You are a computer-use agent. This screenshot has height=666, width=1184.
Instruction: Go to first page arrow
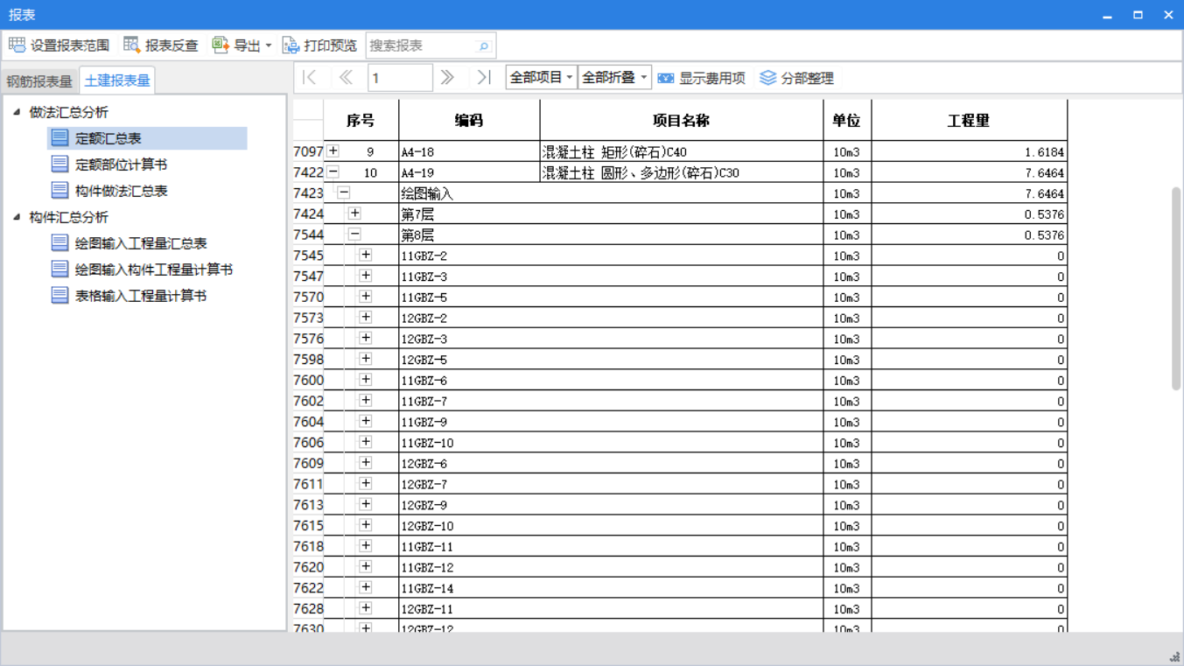pyautogui.click(x=310, y=77)
